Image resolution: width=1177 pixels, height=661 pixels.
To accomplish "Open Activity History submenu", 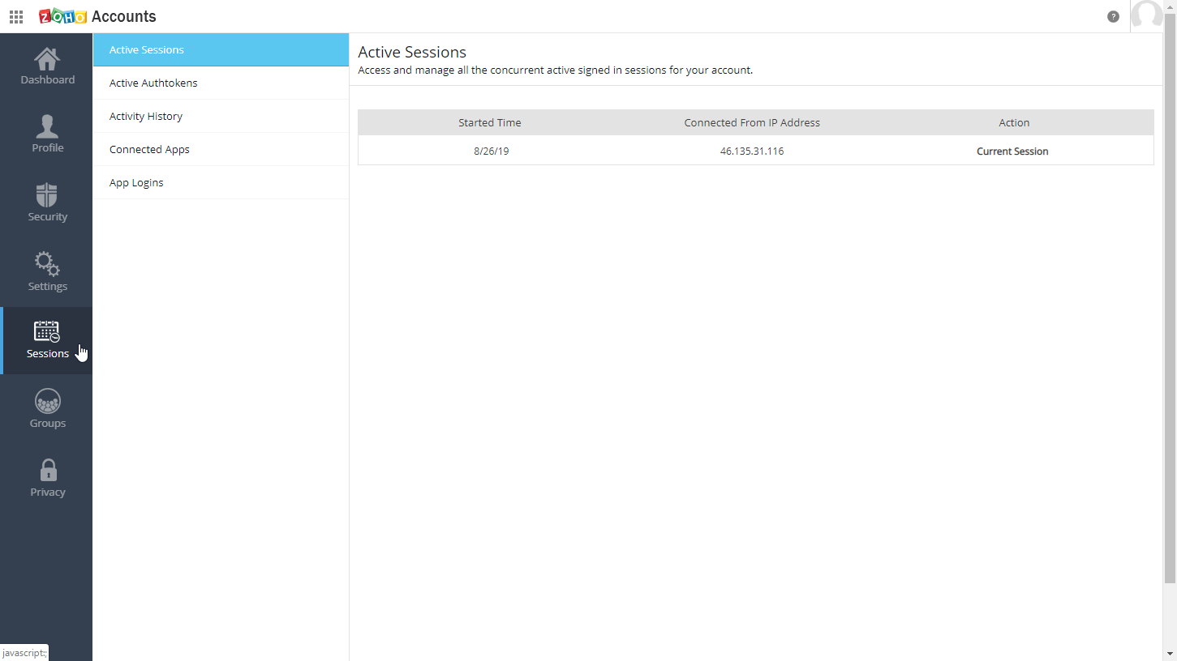I will point(146,116).
